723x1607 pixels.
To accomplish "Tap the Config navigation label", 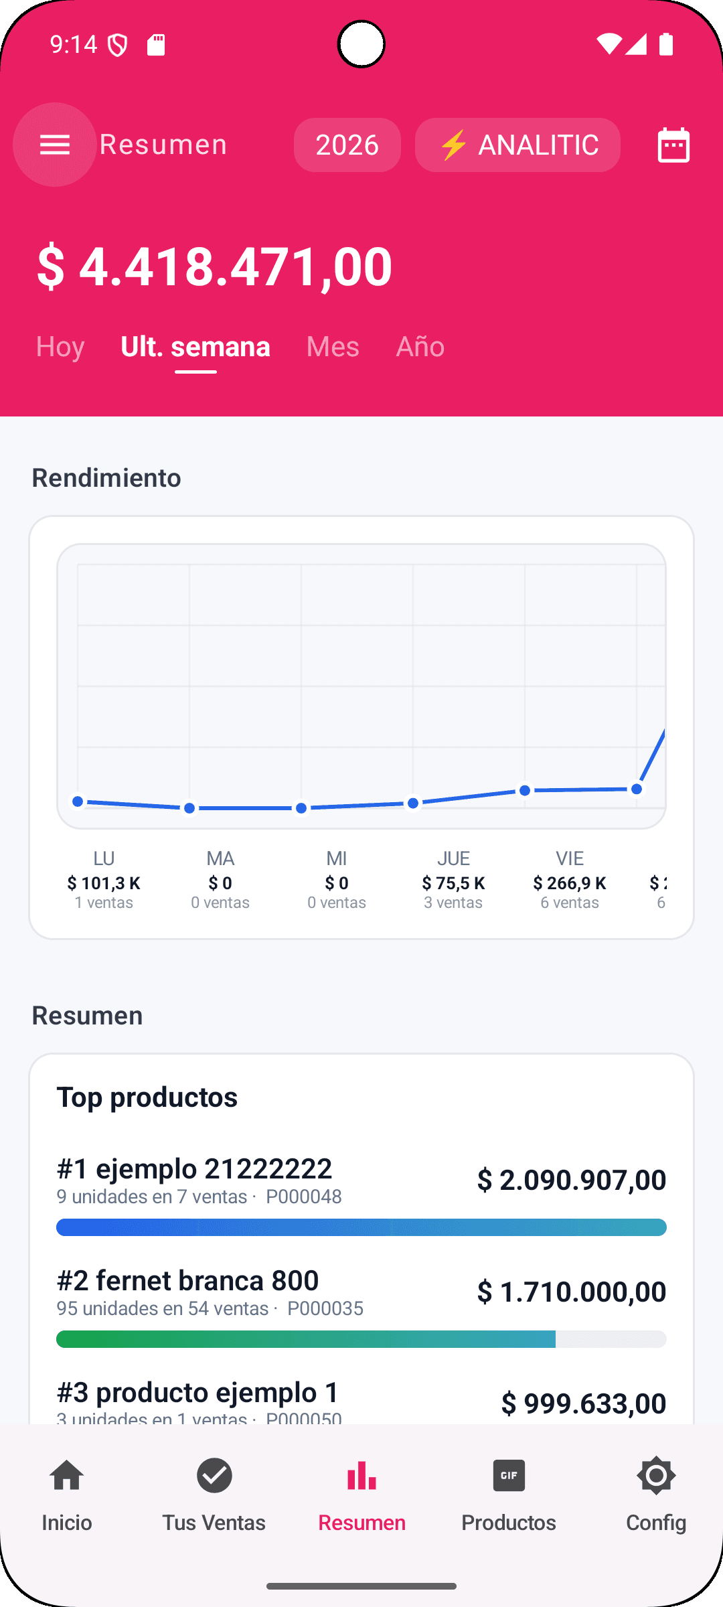I will pyautogui.click(x=656, y=1523).
